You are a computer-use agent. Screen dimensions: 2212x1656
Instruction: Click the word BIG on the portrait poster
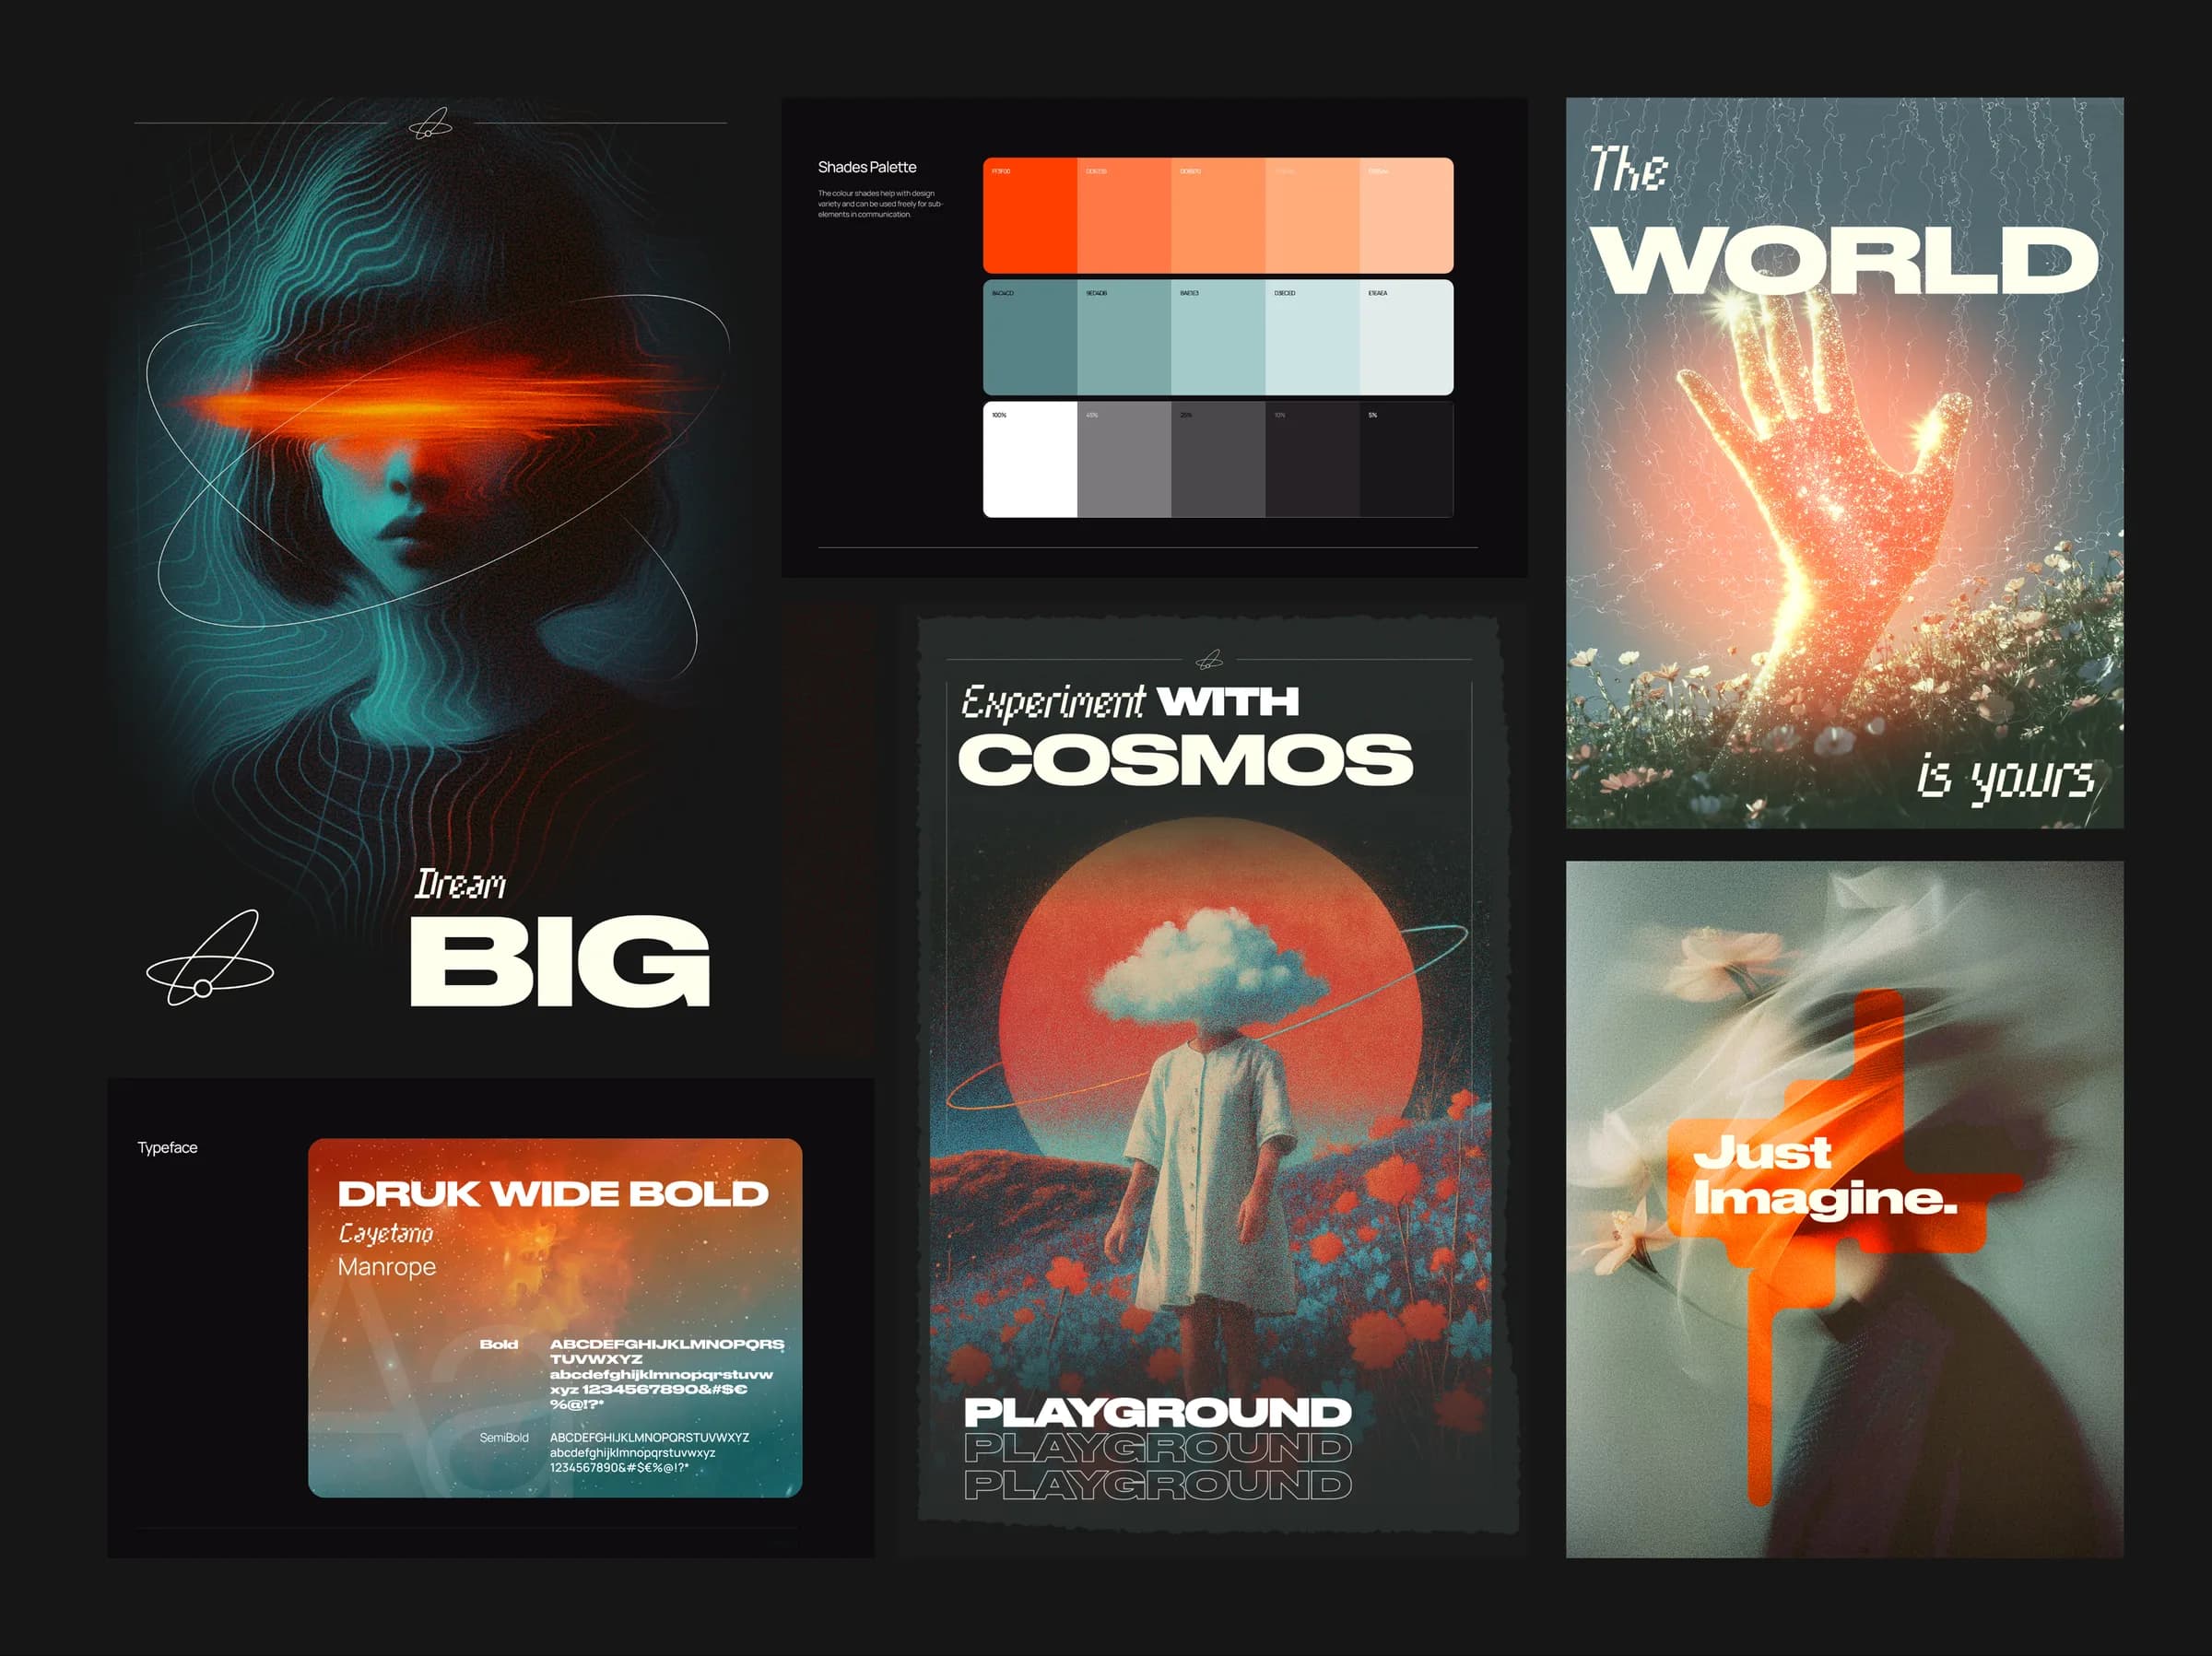(560, 960)
